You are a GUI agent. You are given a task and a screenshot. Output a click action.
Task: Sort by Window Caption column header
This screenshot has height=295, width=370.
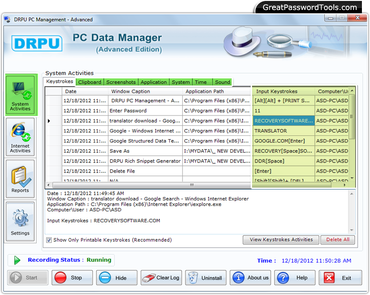coord(145,91)
